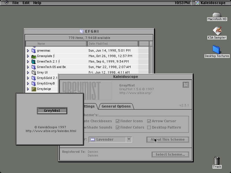Click the Lavender color swatch
231x173 pixels.
(92, 140)
